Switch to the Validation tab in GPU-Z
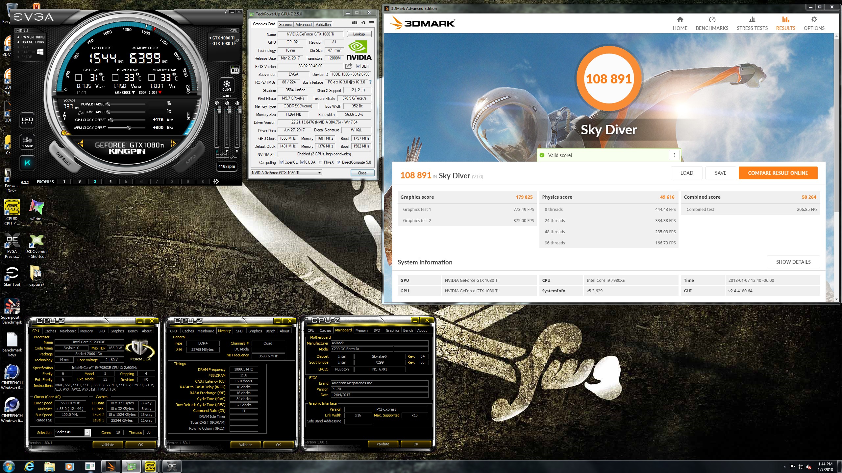The width and height of the screenshot is (842, 473). tap(323, 25)
